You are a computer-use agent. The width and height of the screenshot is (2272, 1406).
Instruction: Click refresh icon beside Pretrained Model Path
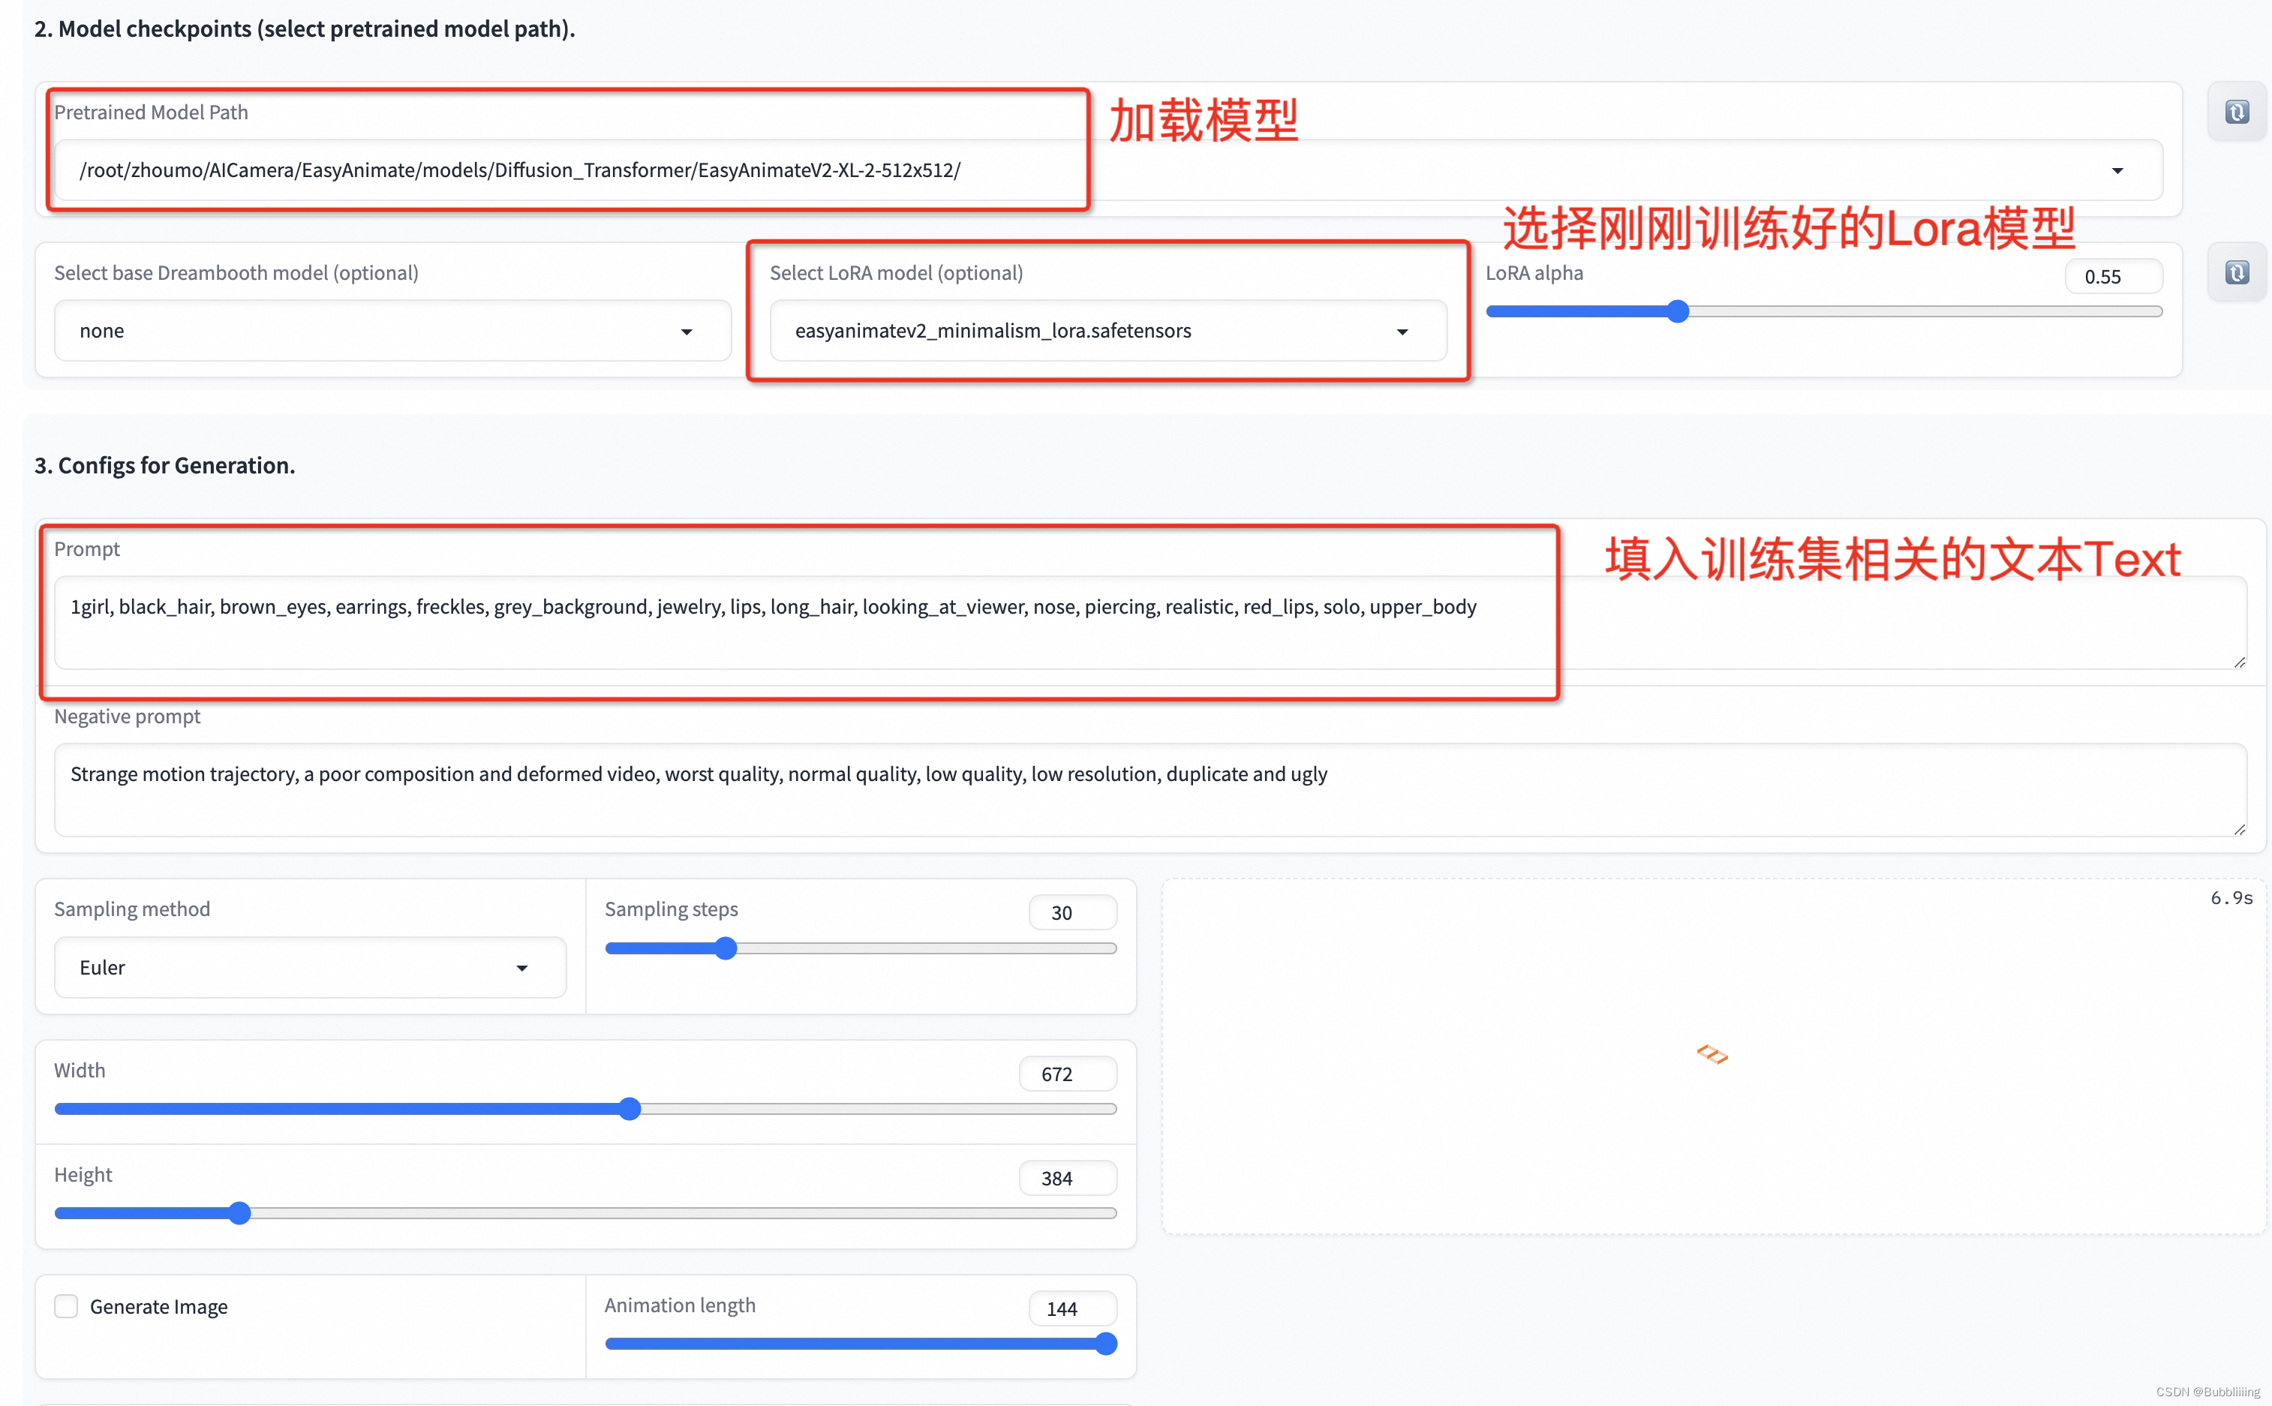click(x=2237, y=113)
